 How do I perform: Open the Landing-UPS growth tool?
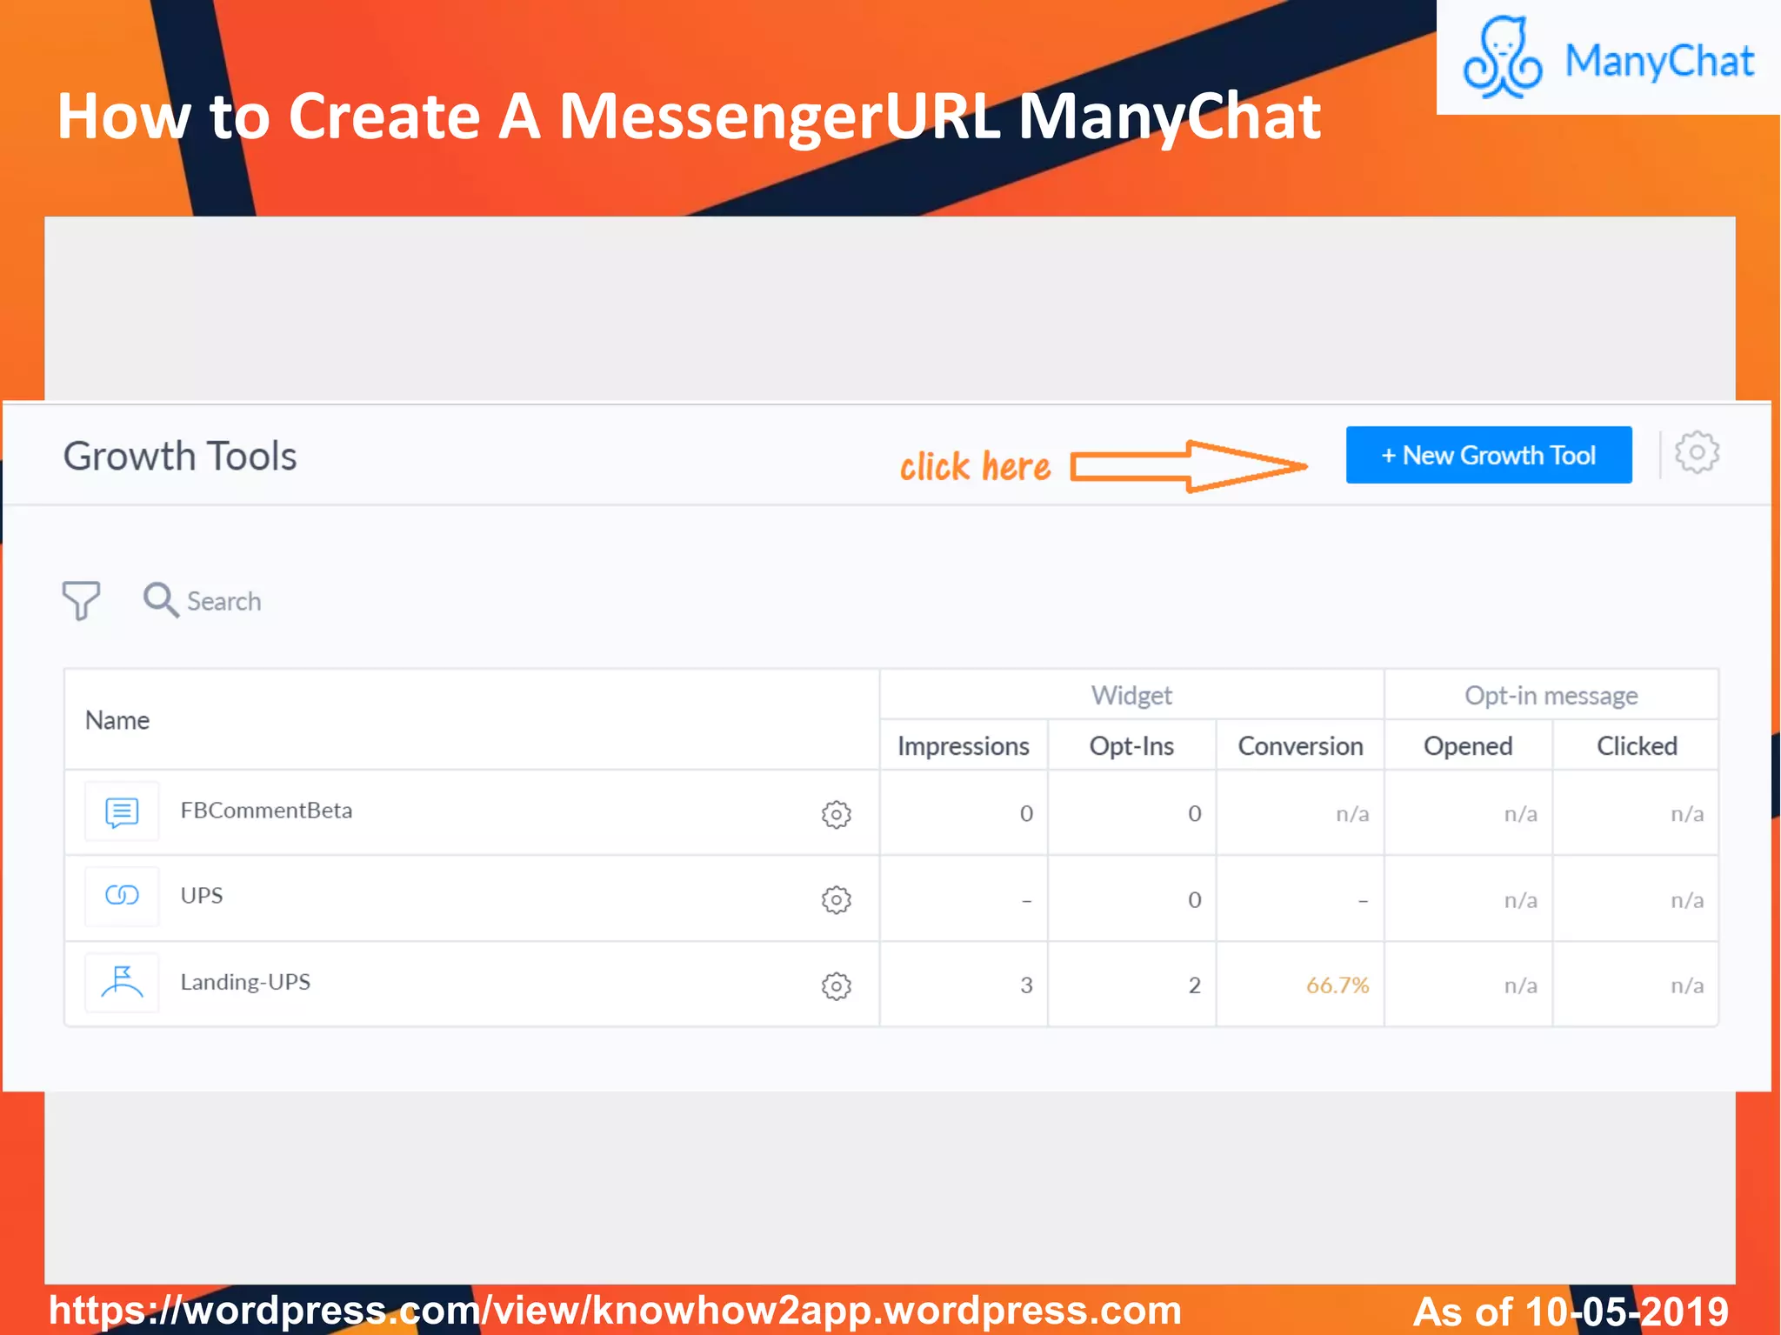pos(245,982)
